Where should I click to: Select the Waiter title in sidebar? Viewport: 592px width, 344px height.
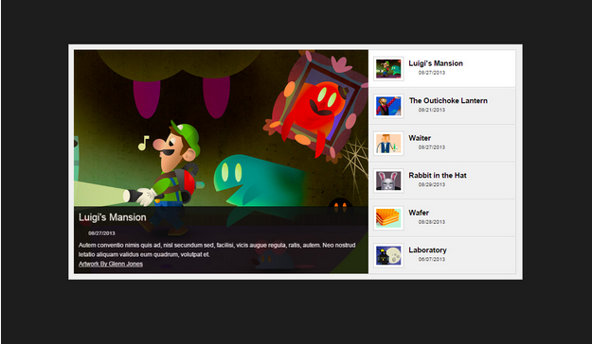tap(420, 138)
